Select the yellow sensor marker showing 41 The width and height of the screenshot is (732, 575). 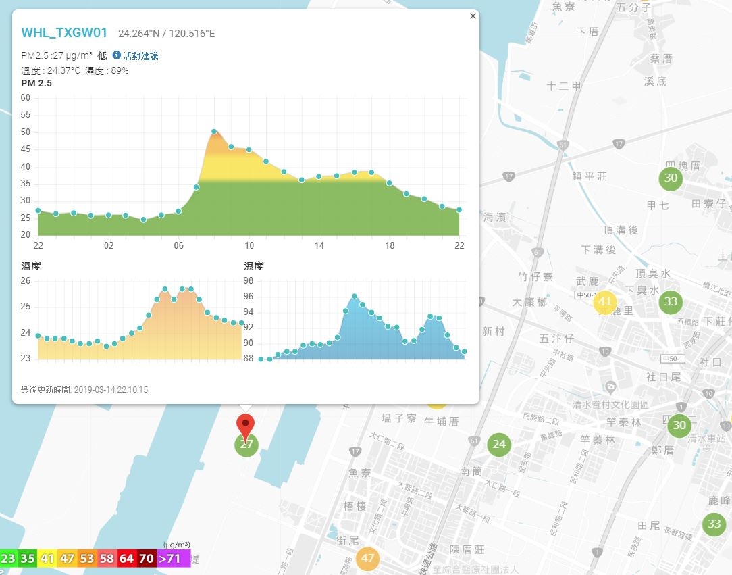click(605, 301)
